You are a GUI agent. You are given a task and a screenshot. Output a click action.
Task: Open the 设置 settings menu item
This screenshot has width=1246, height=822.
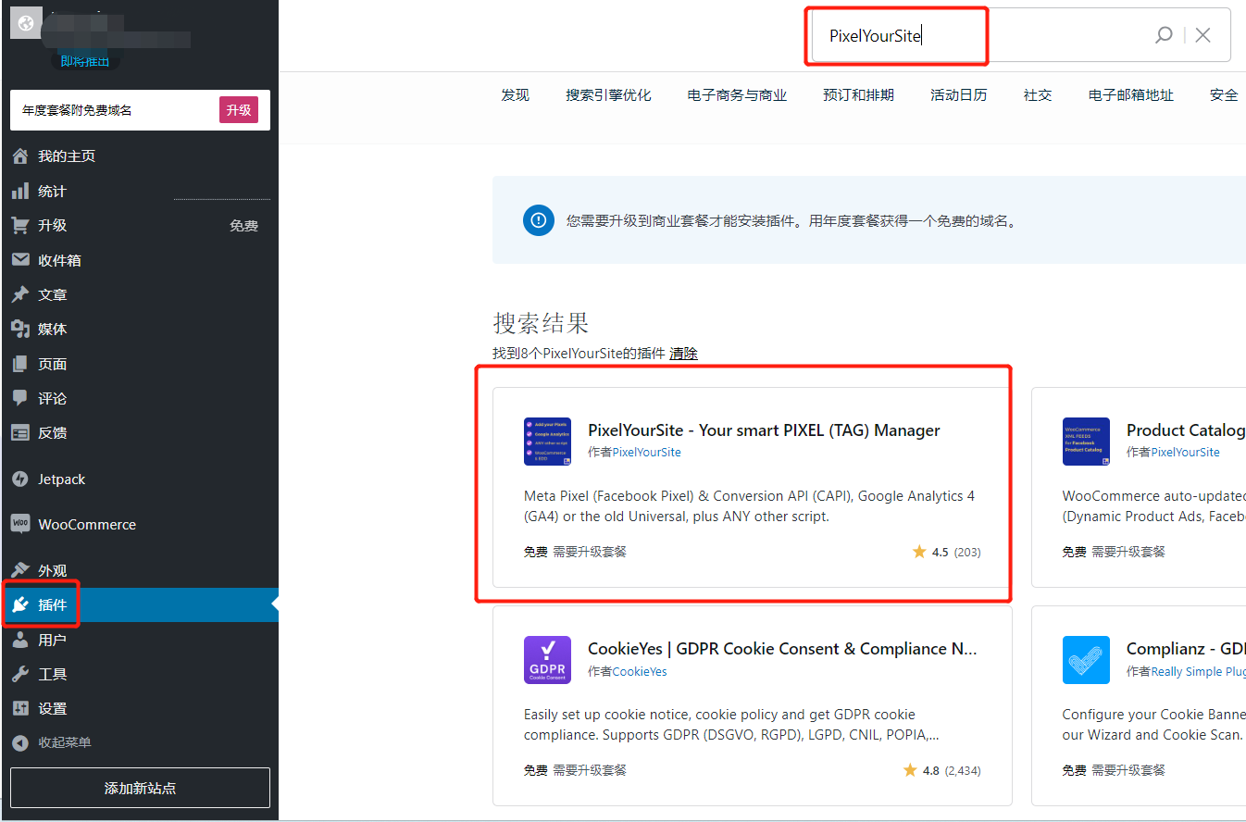[x=52, y=708]
